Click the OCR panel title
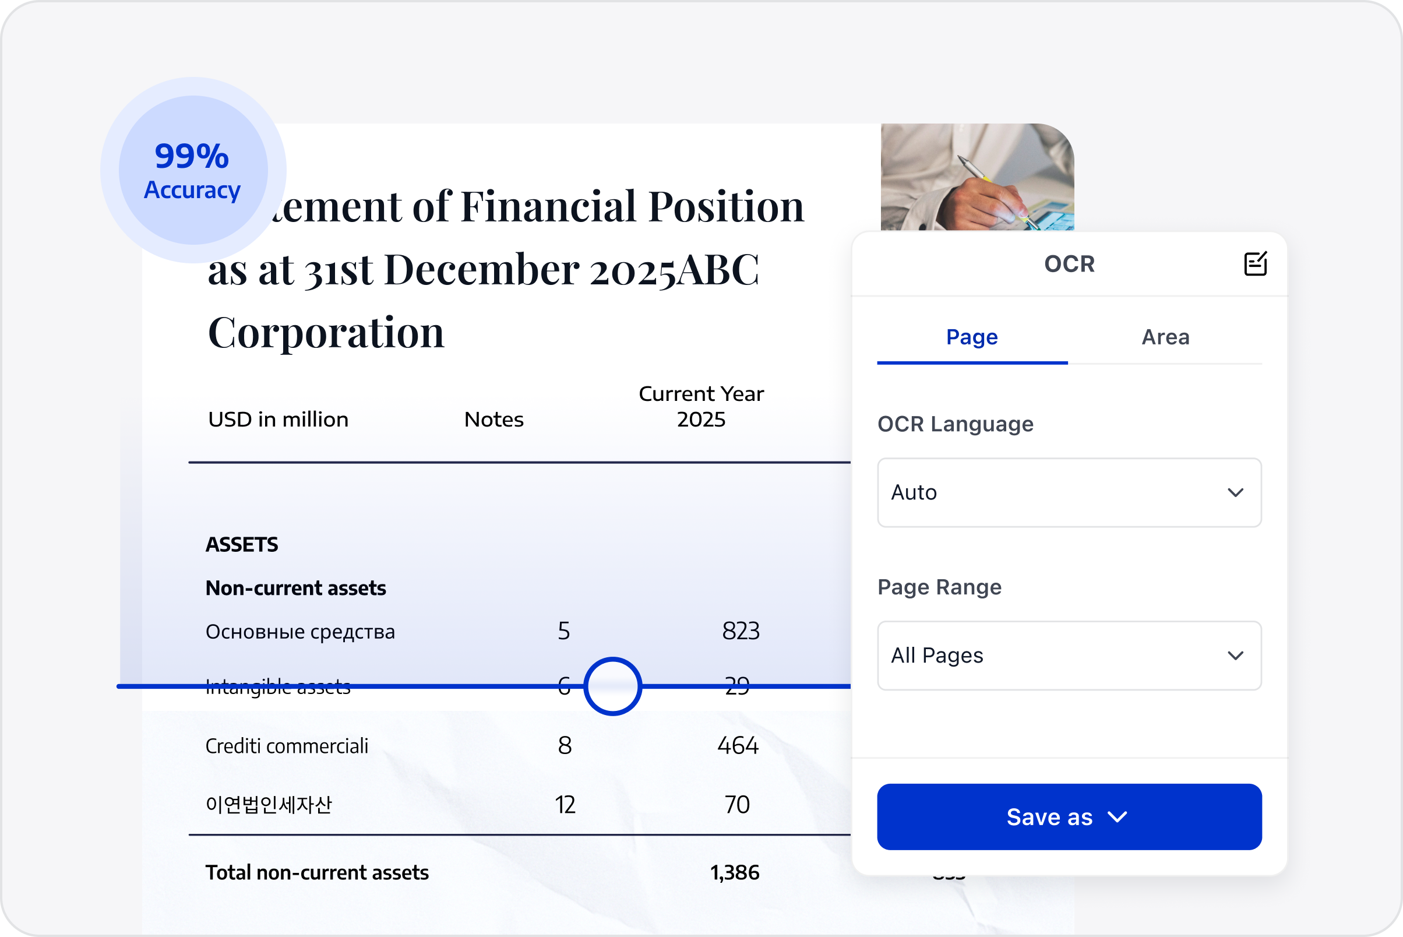 (x=1069, y=264)
